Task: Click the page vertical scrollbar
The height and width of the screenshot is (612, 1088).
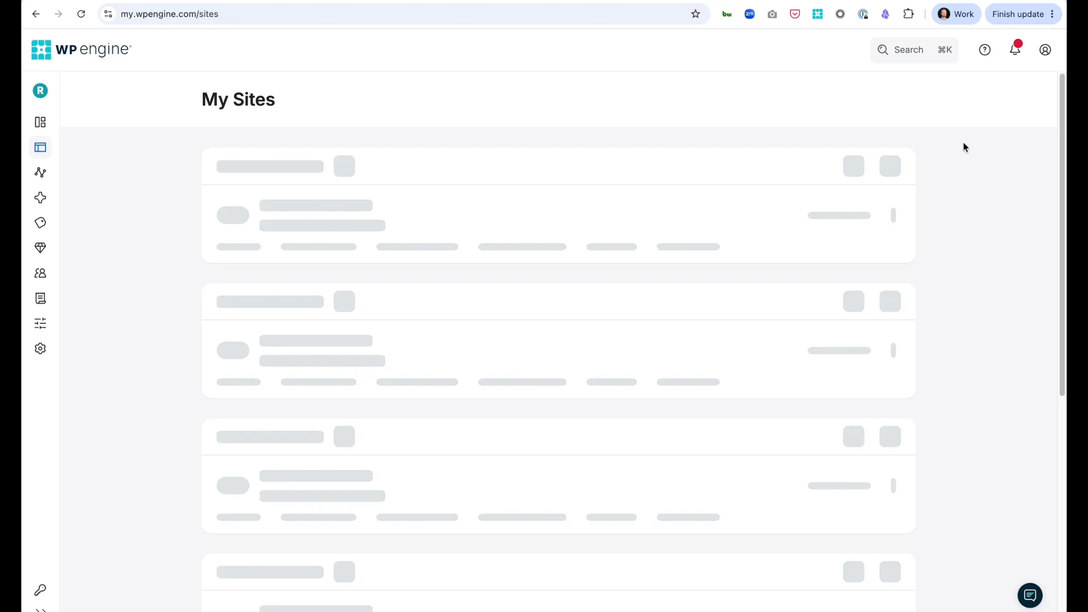Action: click(x=1062, y=235)
